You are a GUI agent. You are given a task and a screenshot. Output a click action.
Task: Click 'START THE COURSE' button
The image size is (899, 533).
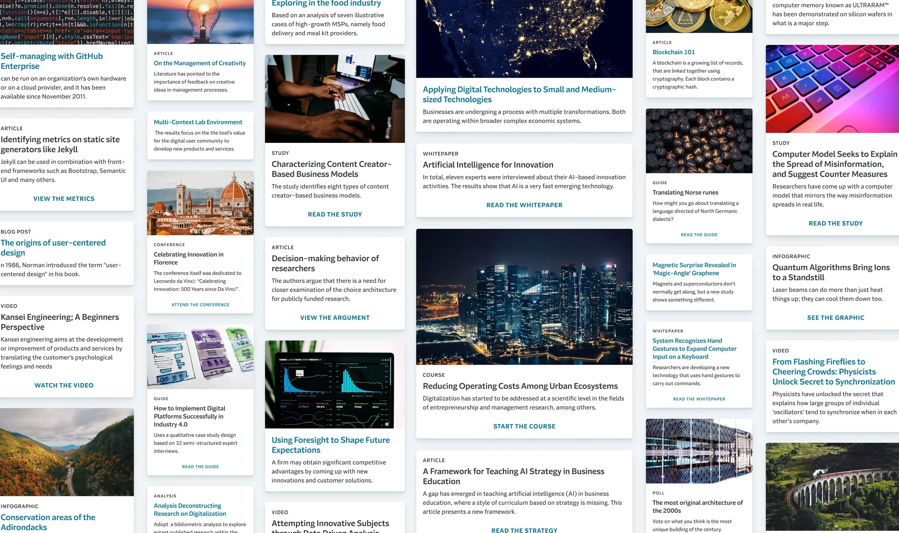(524, 426)
